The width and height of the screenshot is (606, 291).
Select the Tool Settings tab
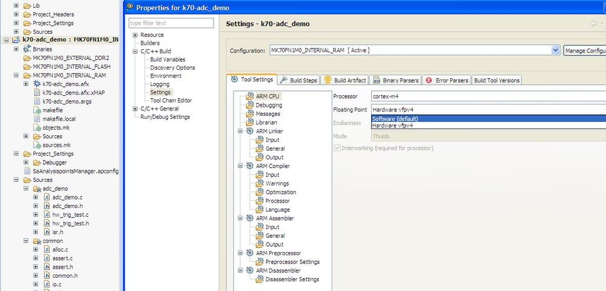252,79
